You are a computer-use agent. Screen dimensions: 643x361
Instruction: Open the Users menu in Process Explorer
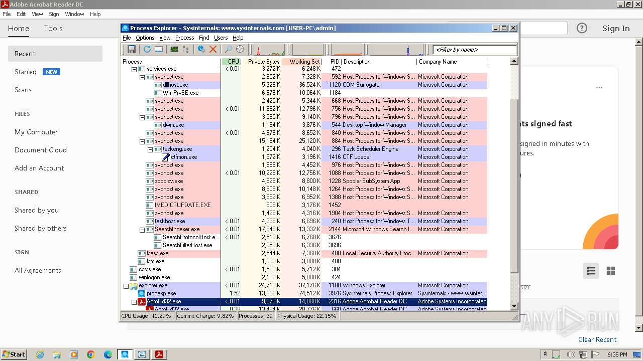pos(221,38)
